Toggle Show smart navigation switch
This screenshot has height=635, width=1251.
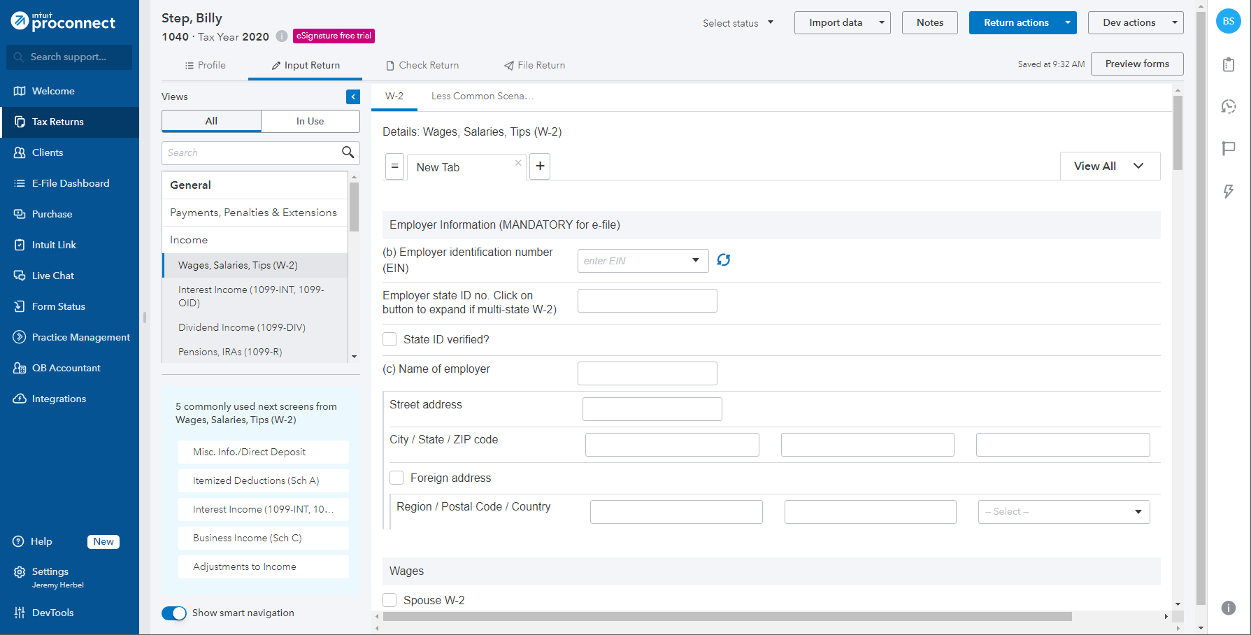click(174, 613)
